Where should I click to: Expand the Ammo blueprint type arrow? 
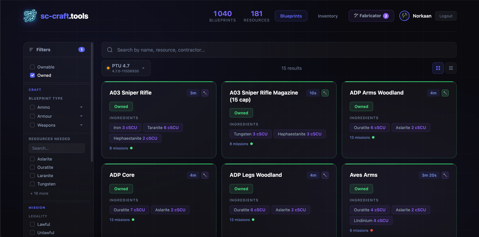click(x=81, y=107)
